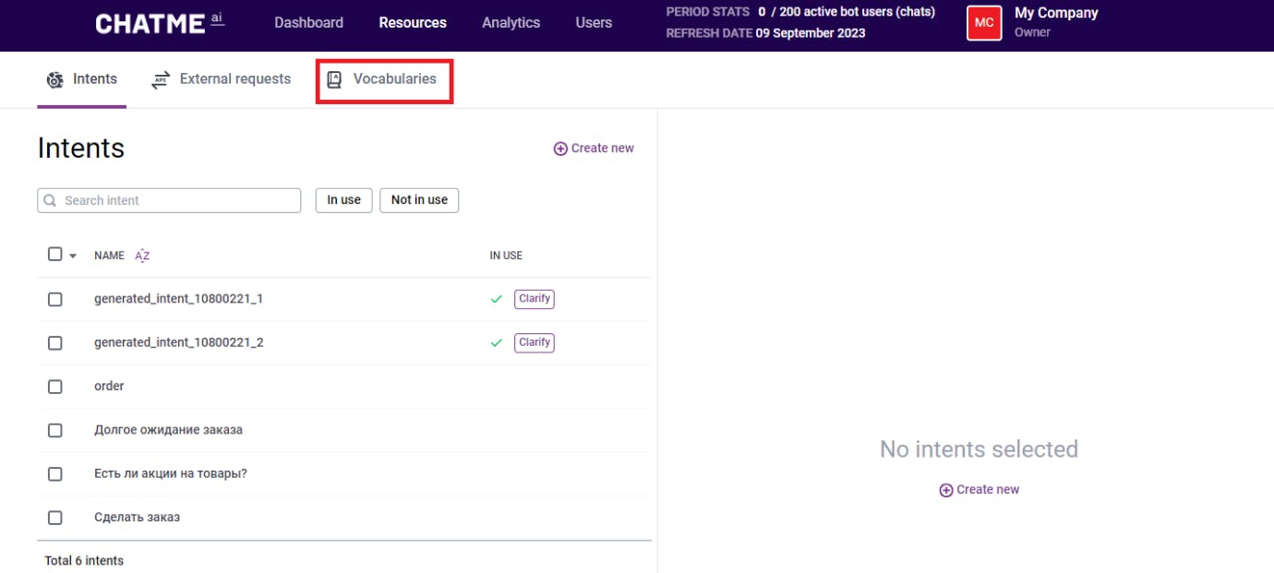Select the Долгое ожидание заказа intent
The width and height of the screenshot is (1274, 573).
[168, 430]
